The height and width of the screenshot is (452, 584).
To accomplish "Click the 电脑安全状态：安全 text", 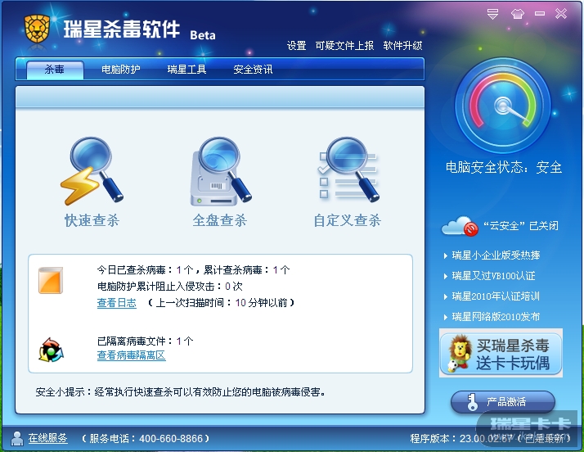I will pos(504,167).
